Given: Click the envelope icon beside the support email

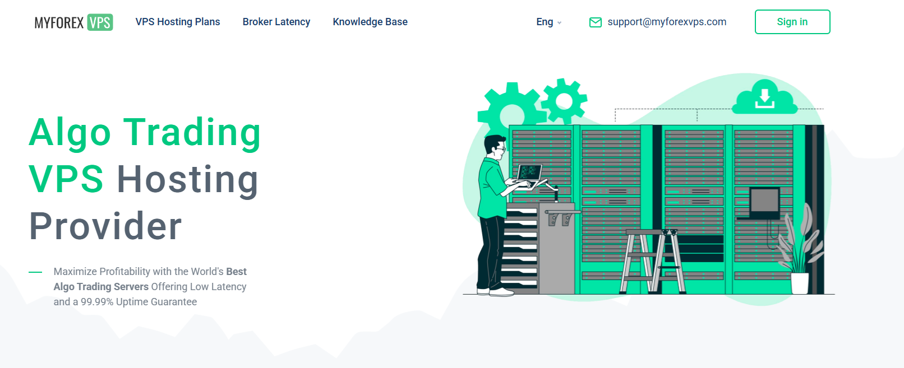Looking at the screenshot, I should [x=596, y=22].
